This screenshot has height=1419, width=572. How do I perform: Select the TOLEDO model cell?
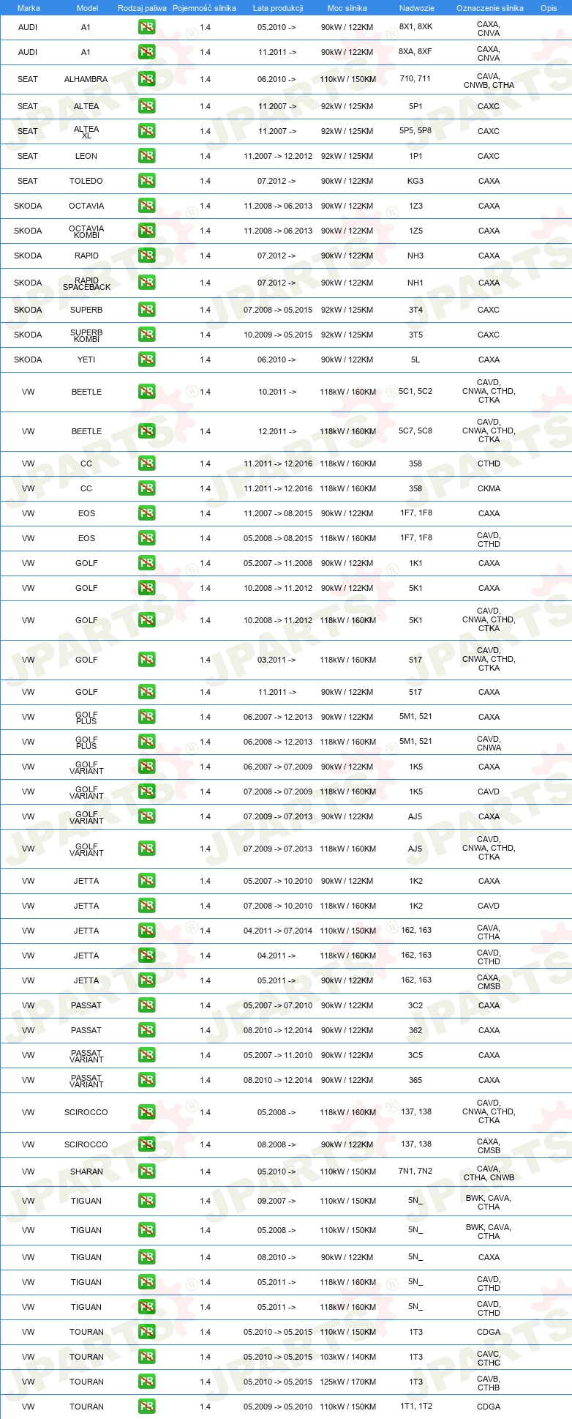click(86, 181)
